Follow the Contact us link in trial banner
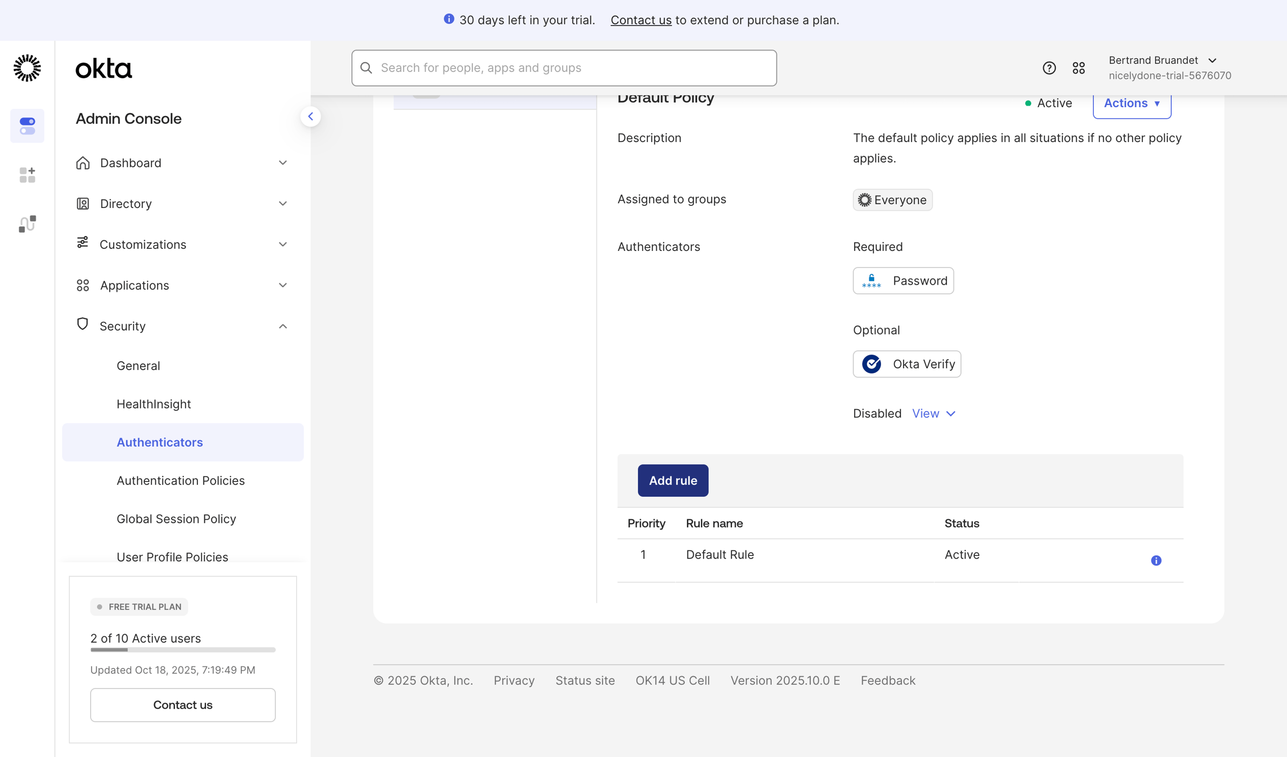This screenshot has width=1287, height=757. click(x=641, y=20)
